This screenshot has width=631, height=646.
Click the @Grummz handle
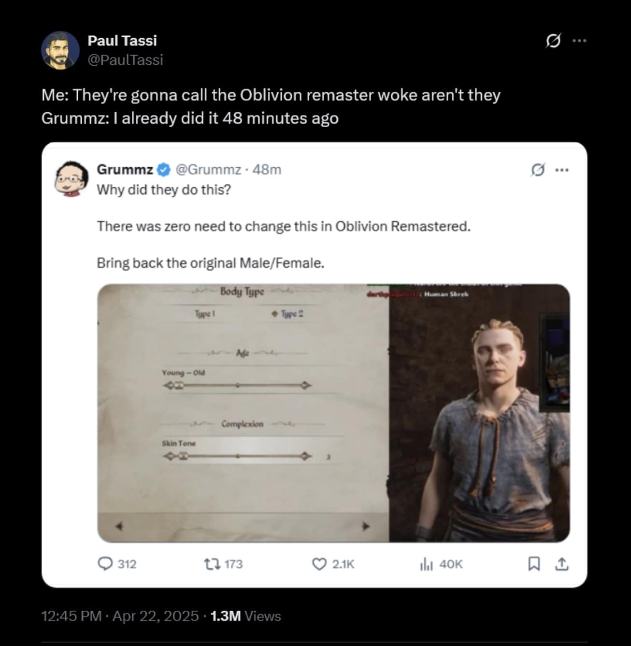(208, 170)
